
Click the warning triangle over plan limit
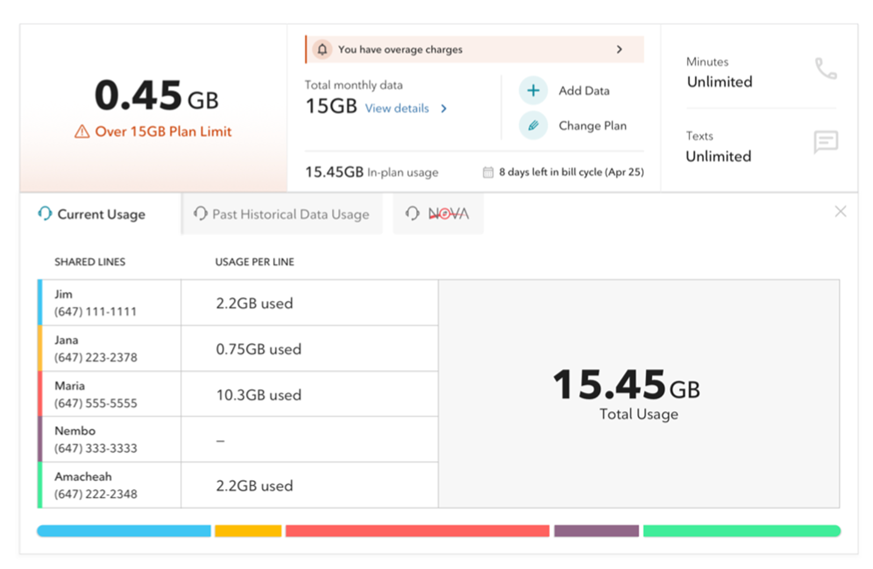pos(82,131)
